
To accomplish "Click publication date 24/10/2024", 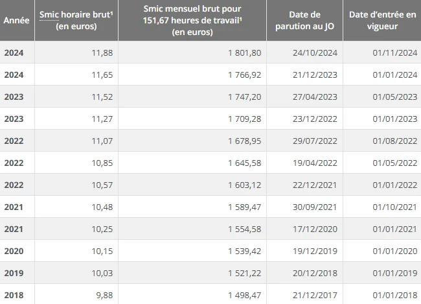I will coord(315,53).
